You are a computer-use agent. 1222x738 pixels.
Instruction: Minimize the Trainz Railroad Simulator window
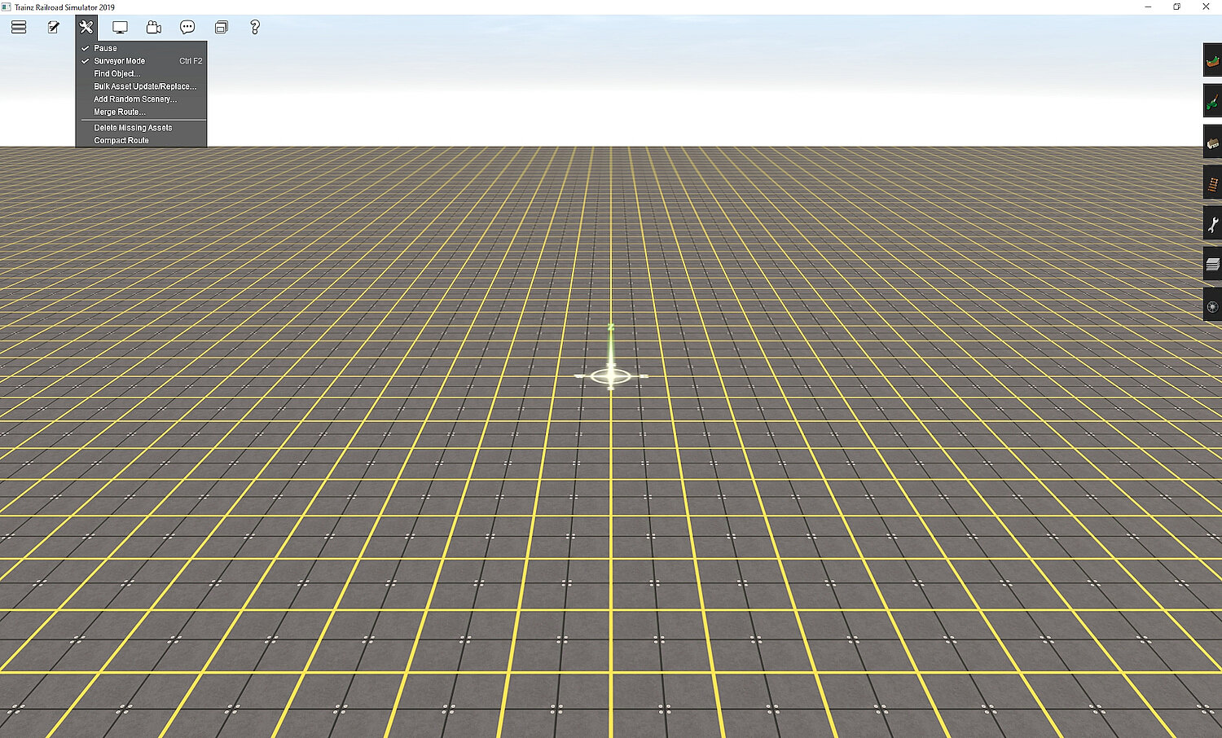tap(1148, 7)
